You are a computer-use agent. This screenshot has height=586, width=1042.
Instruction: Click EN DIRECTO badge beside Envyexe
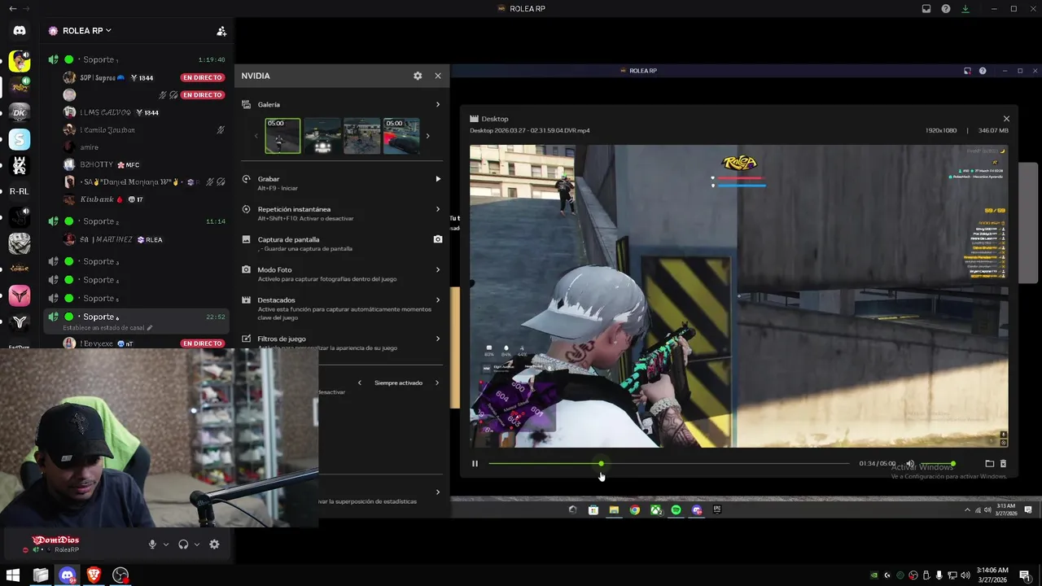203,343
